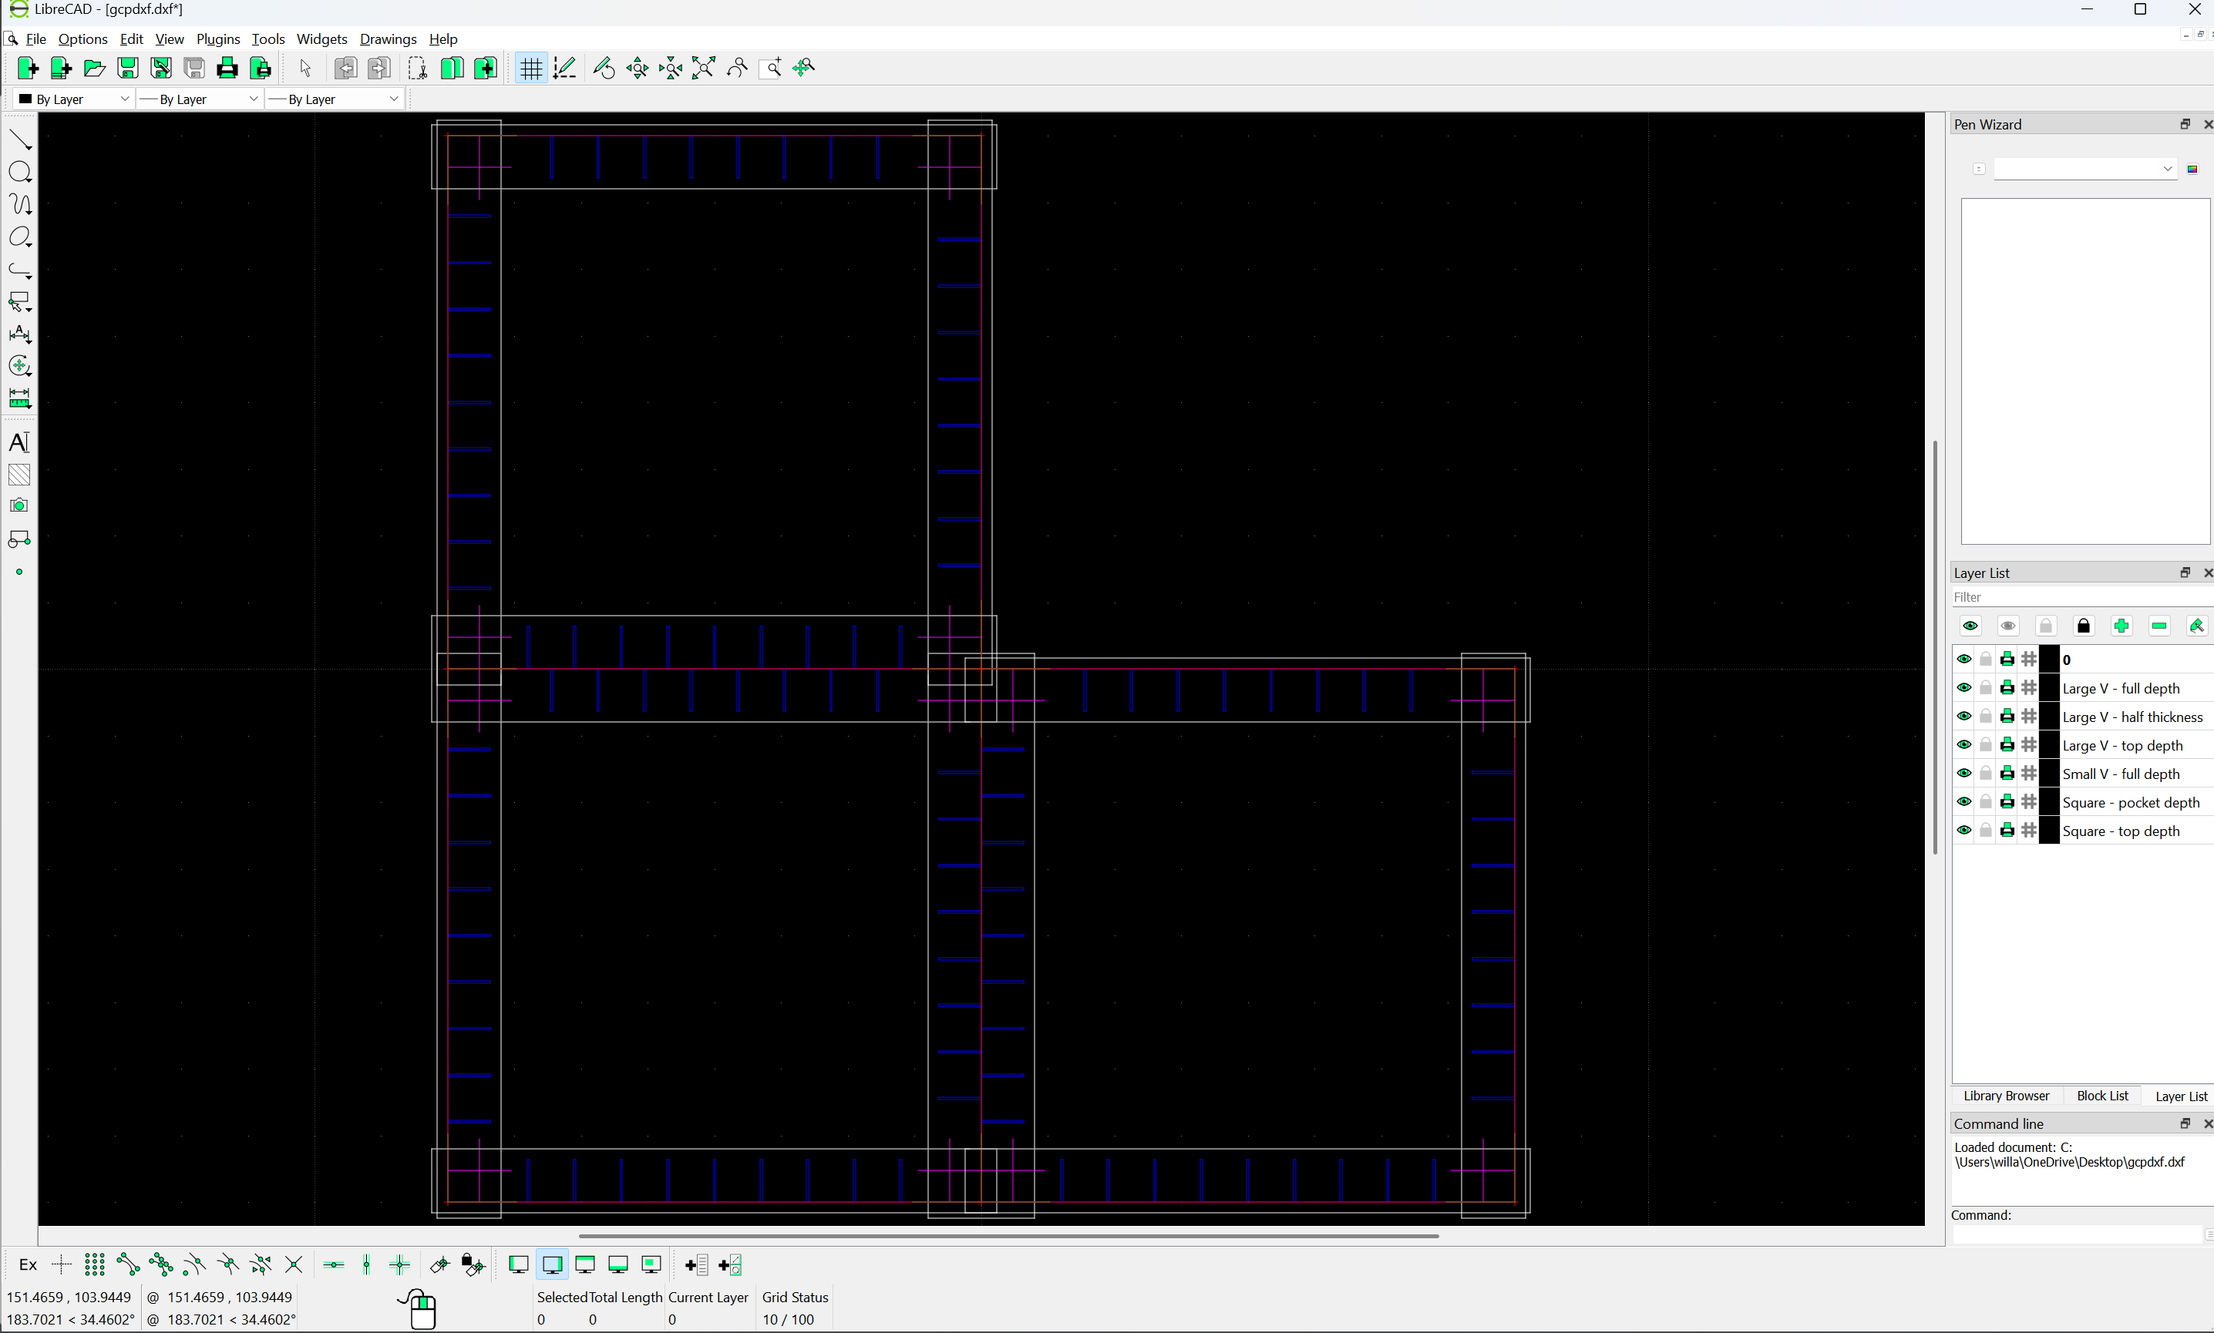This screenshot has width=2214, height=1333.
Task: Open the Plugins menu
Action: coord(218,39)
